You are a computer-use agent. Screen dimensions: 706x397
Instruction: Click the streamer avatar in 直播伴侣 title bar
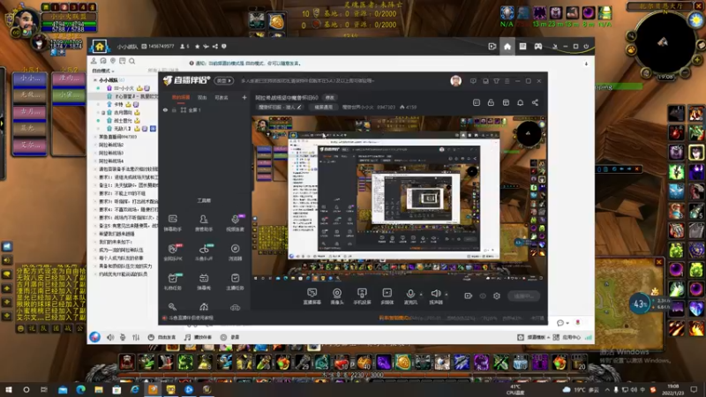click(x=455, y=81)
